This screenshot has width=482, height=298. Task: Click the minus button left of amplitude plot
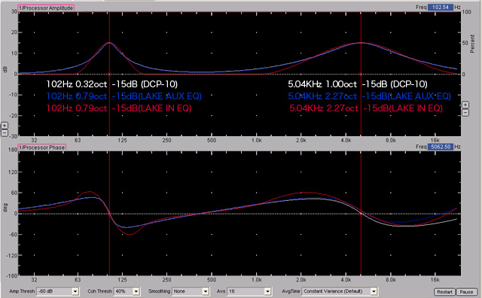[x=5, y=133]
